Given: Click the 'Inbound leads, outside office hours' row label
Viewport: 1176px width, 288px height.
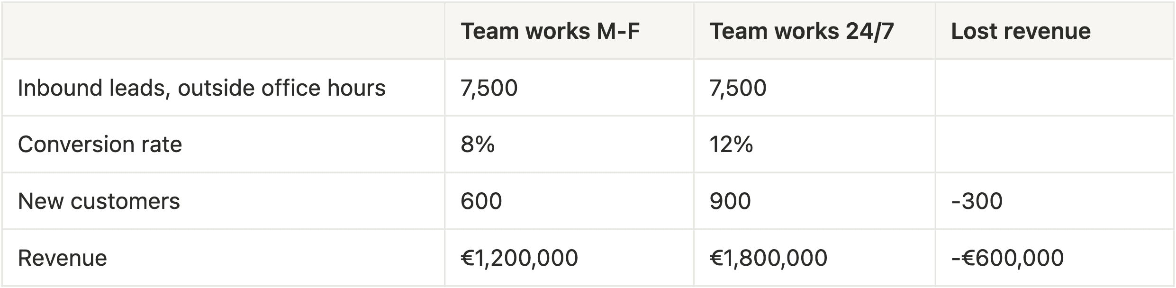Looking at the screenshot, I should click(223, 88).
